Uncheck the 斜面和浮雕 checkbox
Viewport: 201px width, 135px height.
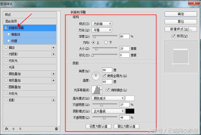tap(6, 28)
